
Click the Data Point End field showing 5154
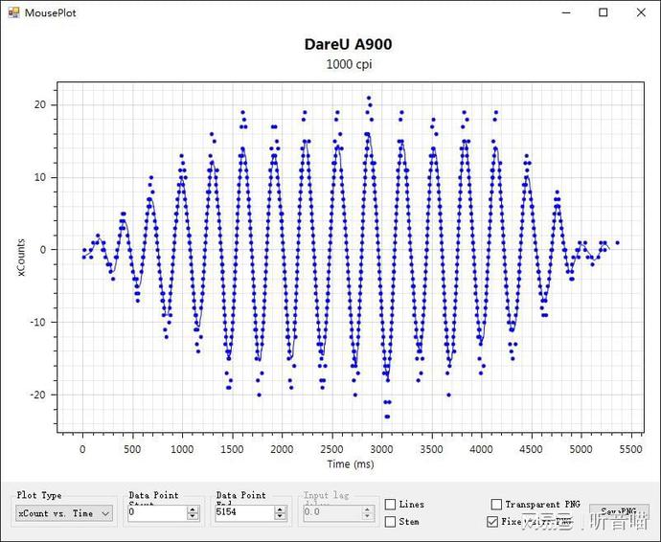[244, 512]
